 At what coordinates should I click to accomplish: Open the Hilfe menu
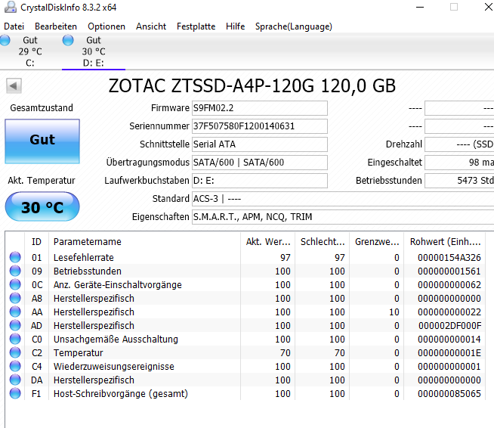236,26
